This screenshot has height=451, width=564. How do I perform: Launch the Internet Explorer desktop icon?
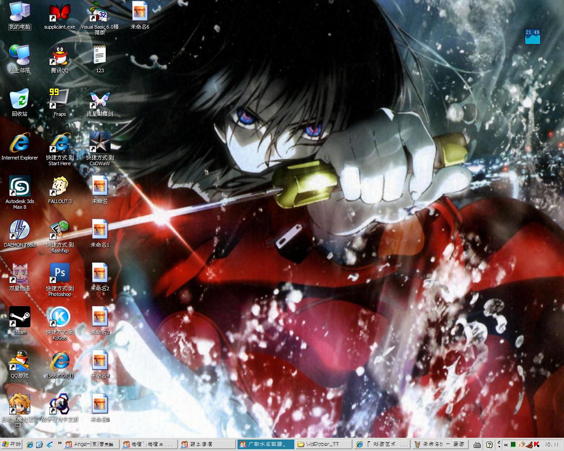[x=19, y=146]
